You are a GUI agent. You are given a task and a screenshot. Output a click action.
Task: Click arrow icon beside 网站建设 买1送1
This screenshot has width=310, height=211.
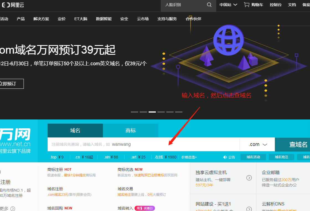pyautogui.click(x=249, y=209)
